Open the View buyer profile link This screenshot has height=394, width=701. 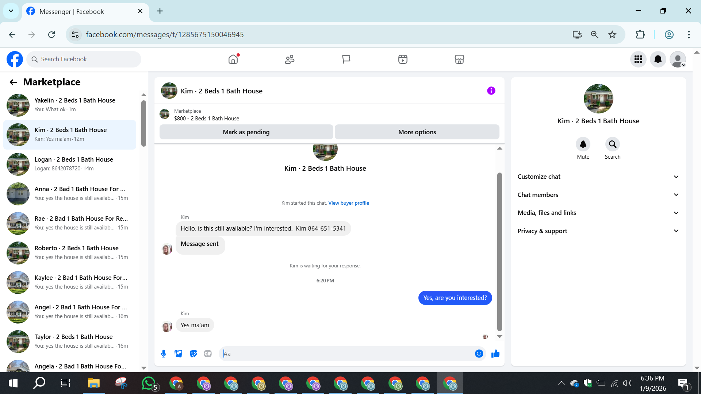[348, 203]
